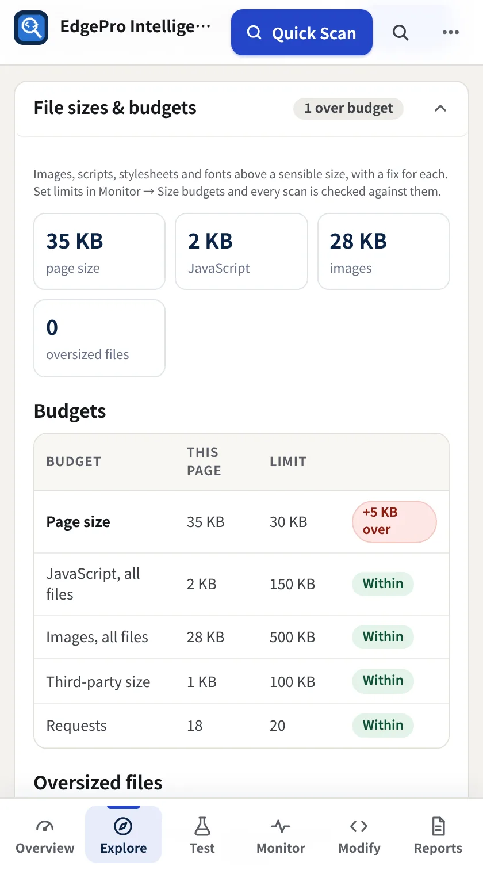Select the 2 KB JavaScript card
This screenshot has height=870, width=483.
click(x=241, y=251)
